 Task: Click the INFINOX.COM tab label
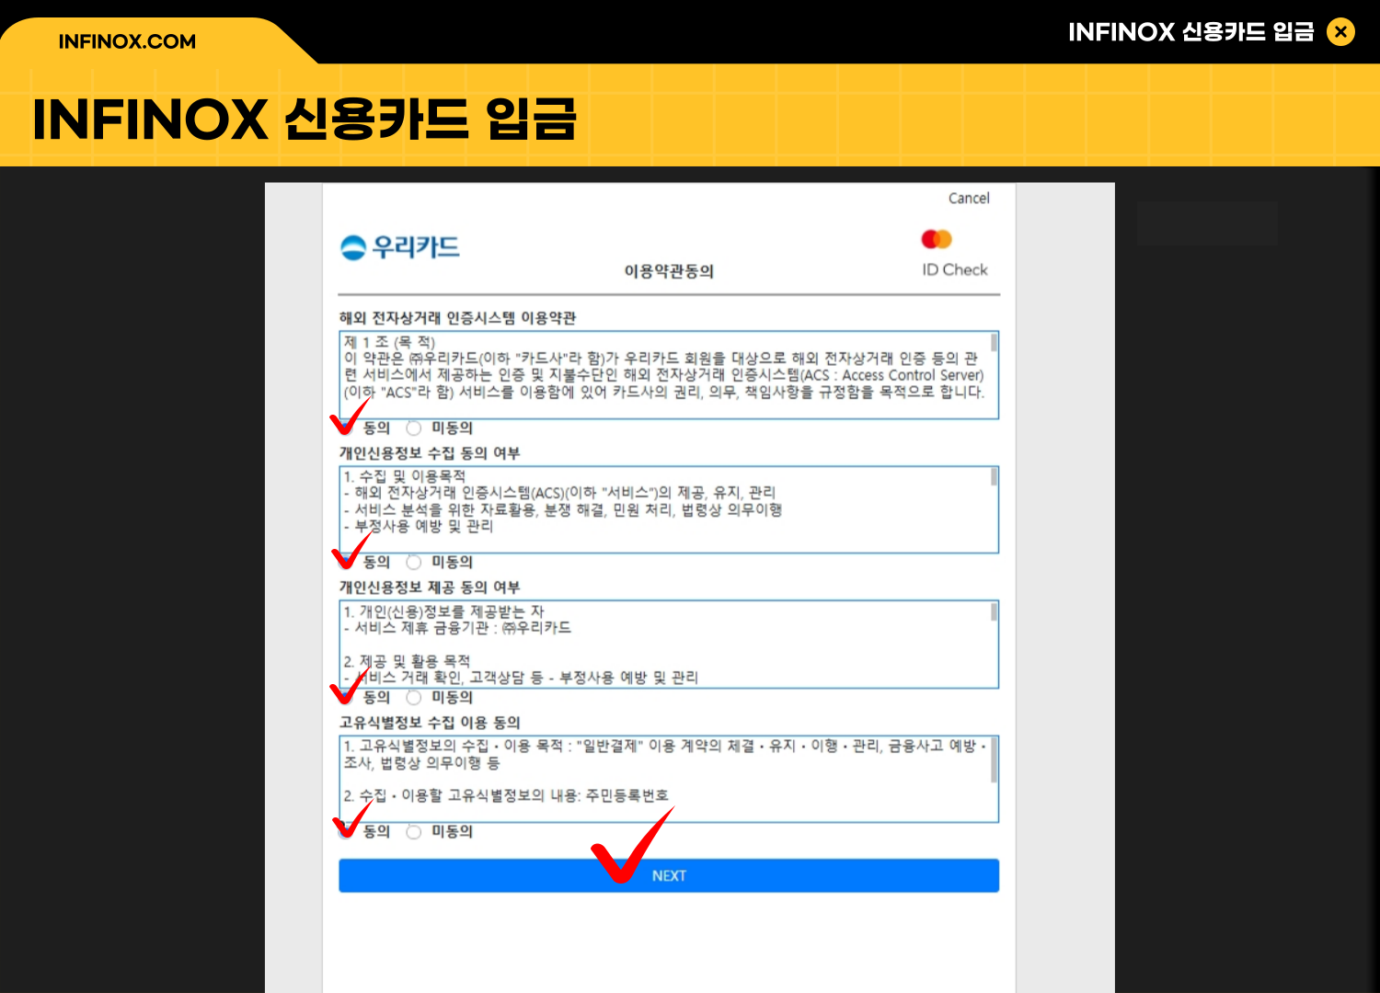click(127, 41)
